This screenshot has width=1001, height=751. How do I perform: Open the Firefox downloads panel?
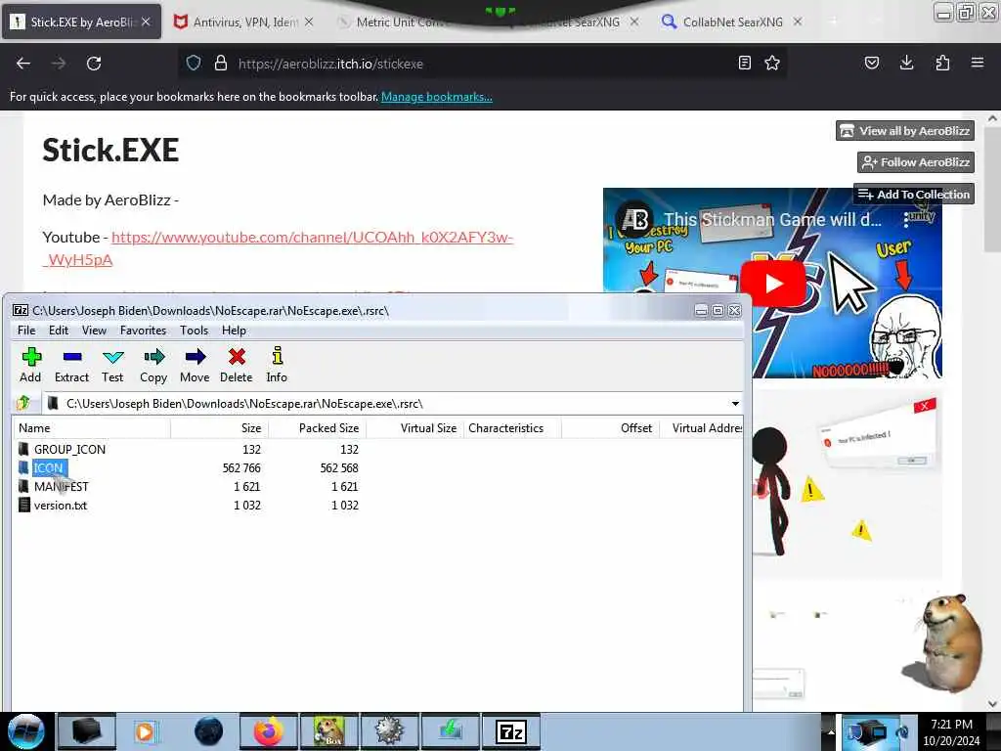tap(906, 63)
